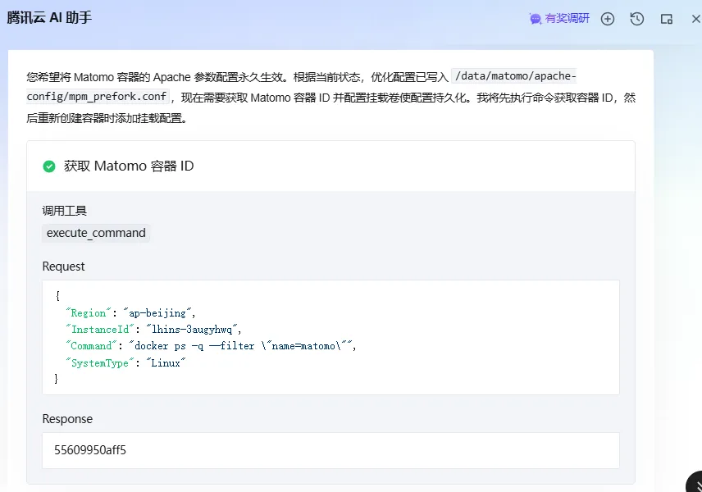Click the InstanceId lhins-3augyhwq line
702x492 pixels.
pyautogui.click(x=153, y=330)
